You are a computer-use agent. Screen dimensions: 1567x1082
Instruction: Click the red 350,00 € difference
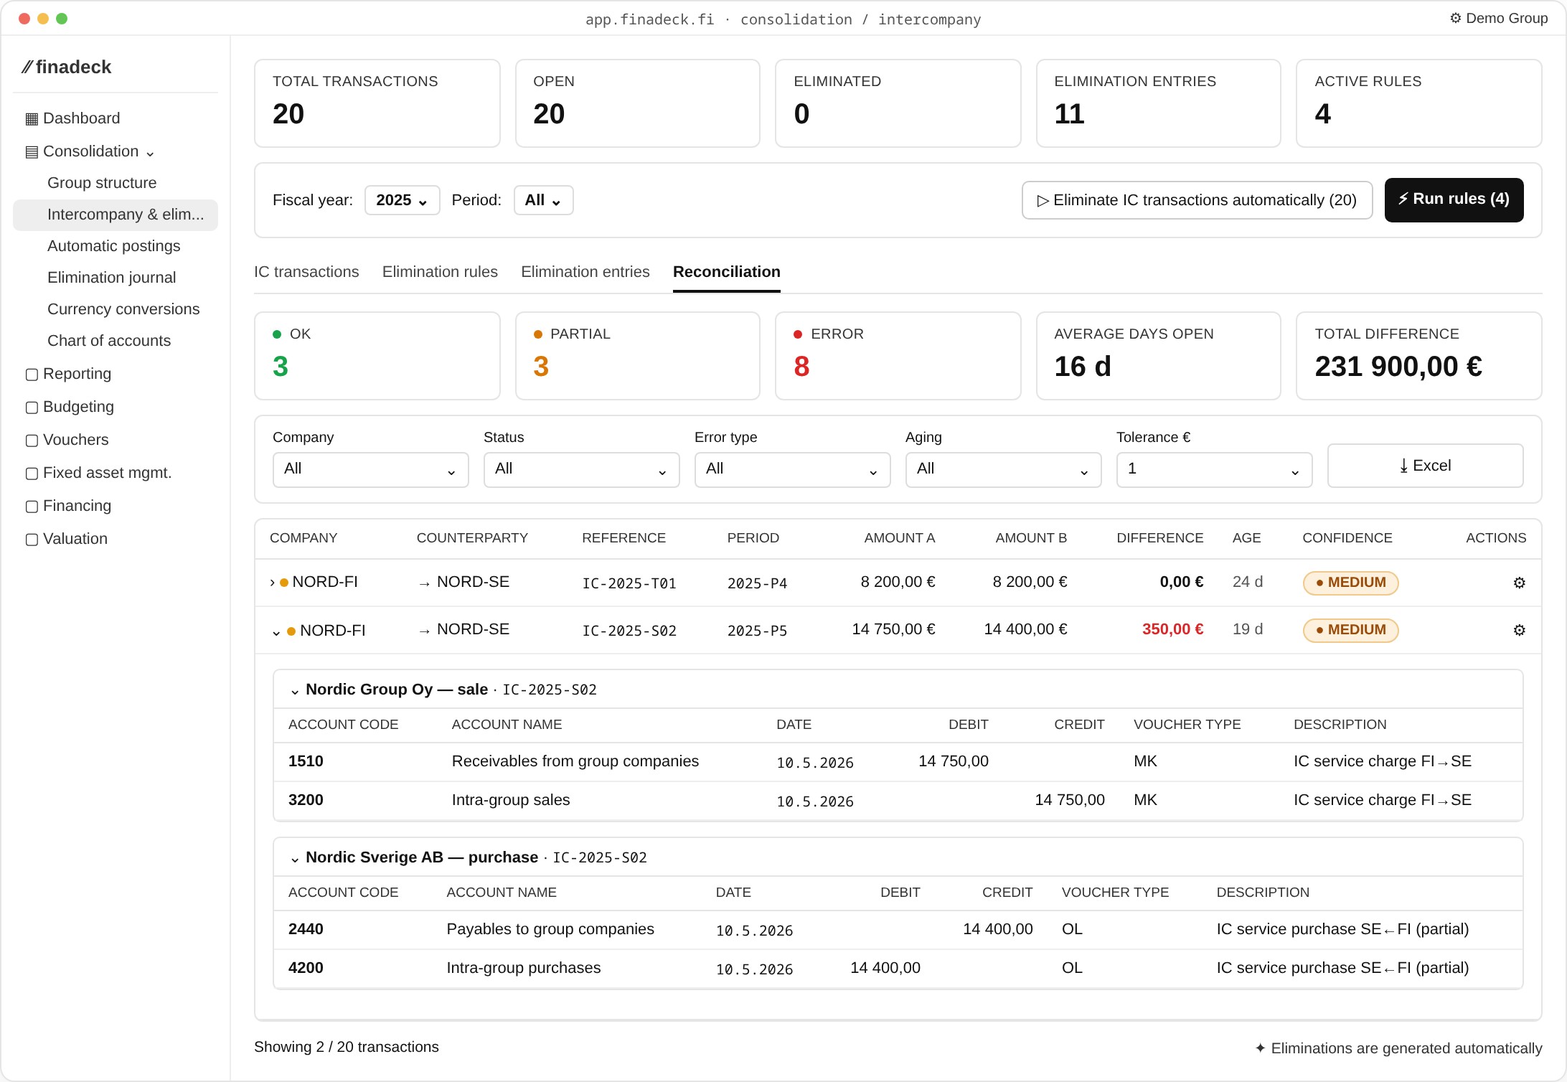pos(1172,629)
